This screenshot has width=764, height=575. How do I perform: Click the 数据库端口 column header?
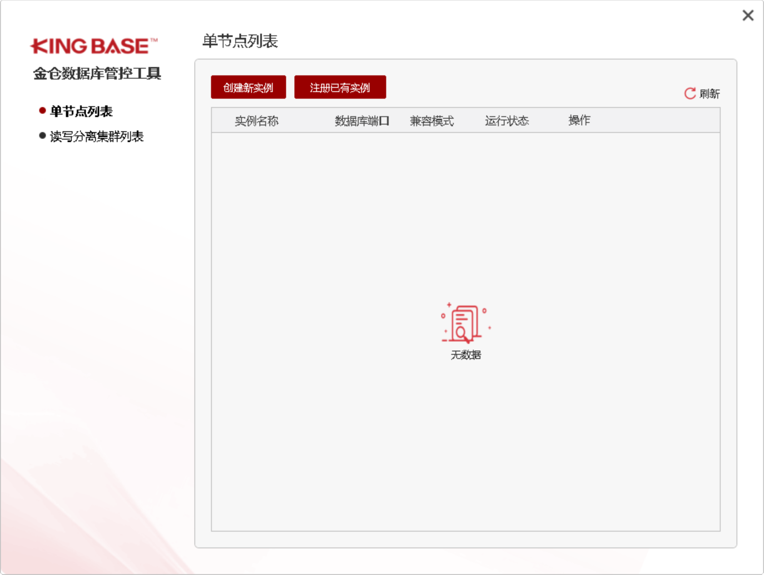[362, 121]
